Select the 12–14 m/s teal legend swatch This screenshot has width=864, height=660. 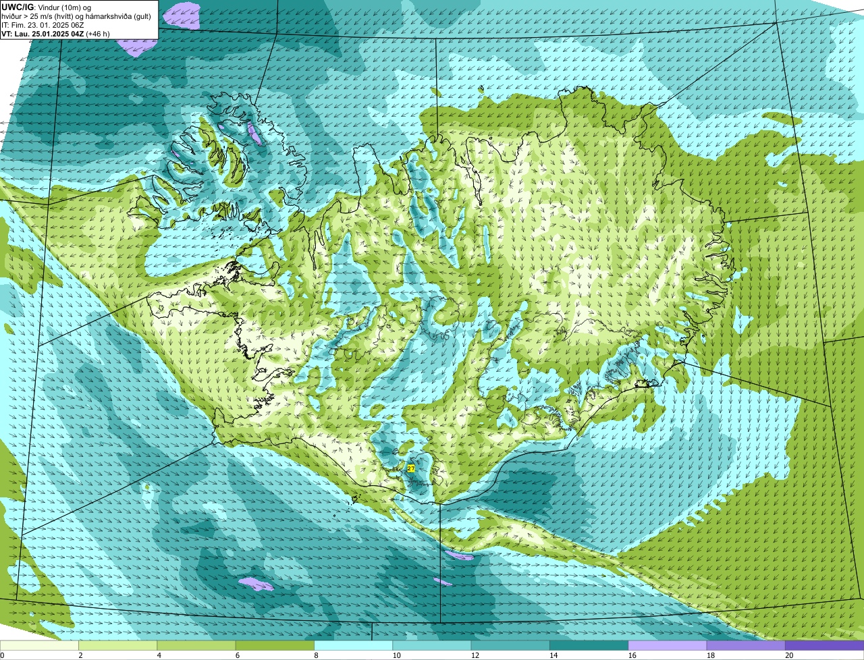point(510,646)
